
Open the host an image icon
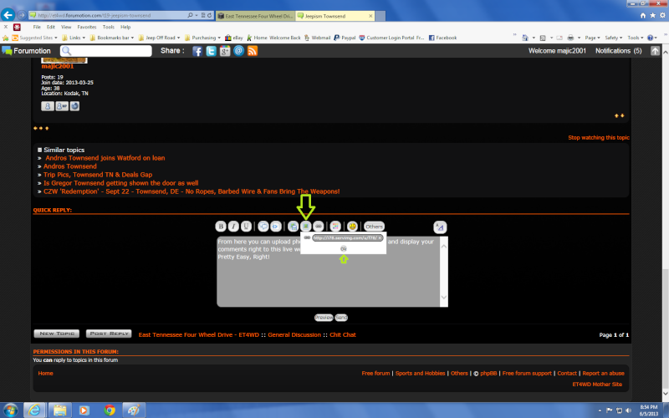293,227
